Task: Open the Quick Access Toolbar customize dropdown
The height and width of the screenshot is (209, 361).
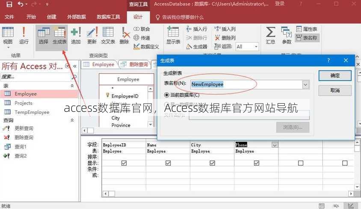Action: [x=47, y=4]
